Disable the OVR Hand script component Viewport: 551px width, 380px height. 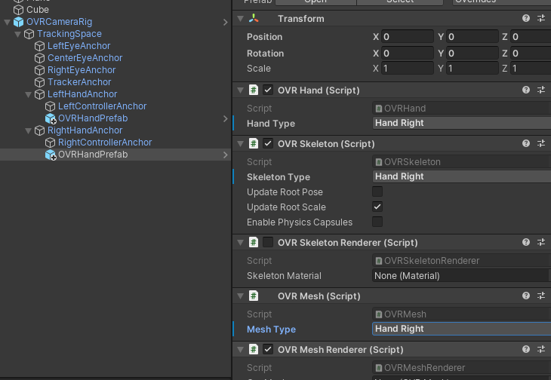click(268, 90)
